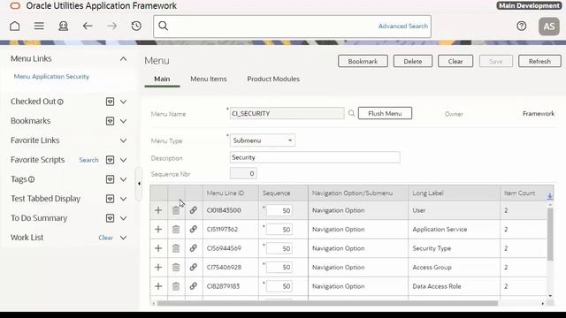566x318 pixels.
Task: Expand the Favorite Links zone
Action: point(123,140)
